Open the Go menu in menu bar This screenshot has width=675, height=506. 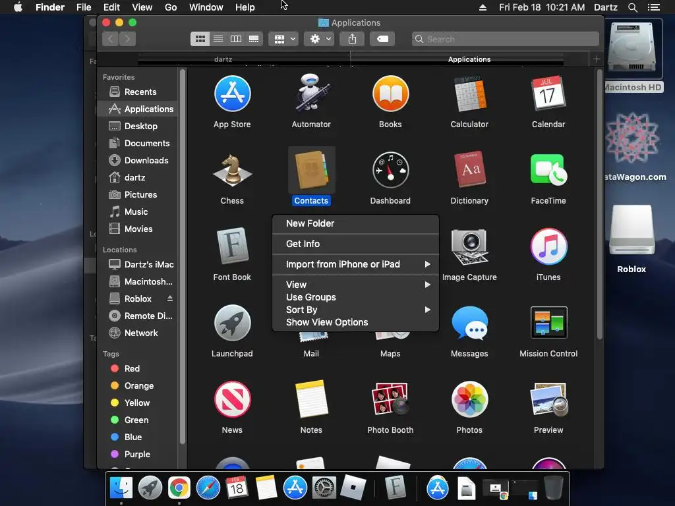pyautogui.click(x=171, y=7)
